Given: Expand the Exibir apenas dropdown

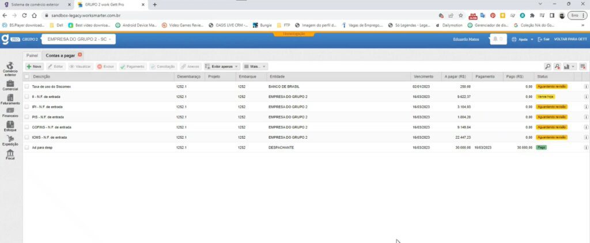Looking at the screenshot, I should point(222,67).
